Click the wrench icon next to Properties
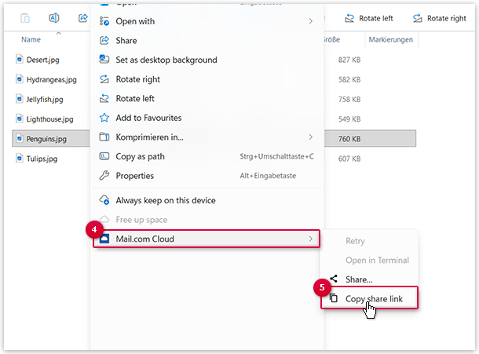This screenshot has height=354, width=479. [104, 176]
